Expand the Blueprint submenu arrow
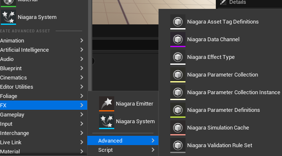282x156 pixels. coord(82,68)
